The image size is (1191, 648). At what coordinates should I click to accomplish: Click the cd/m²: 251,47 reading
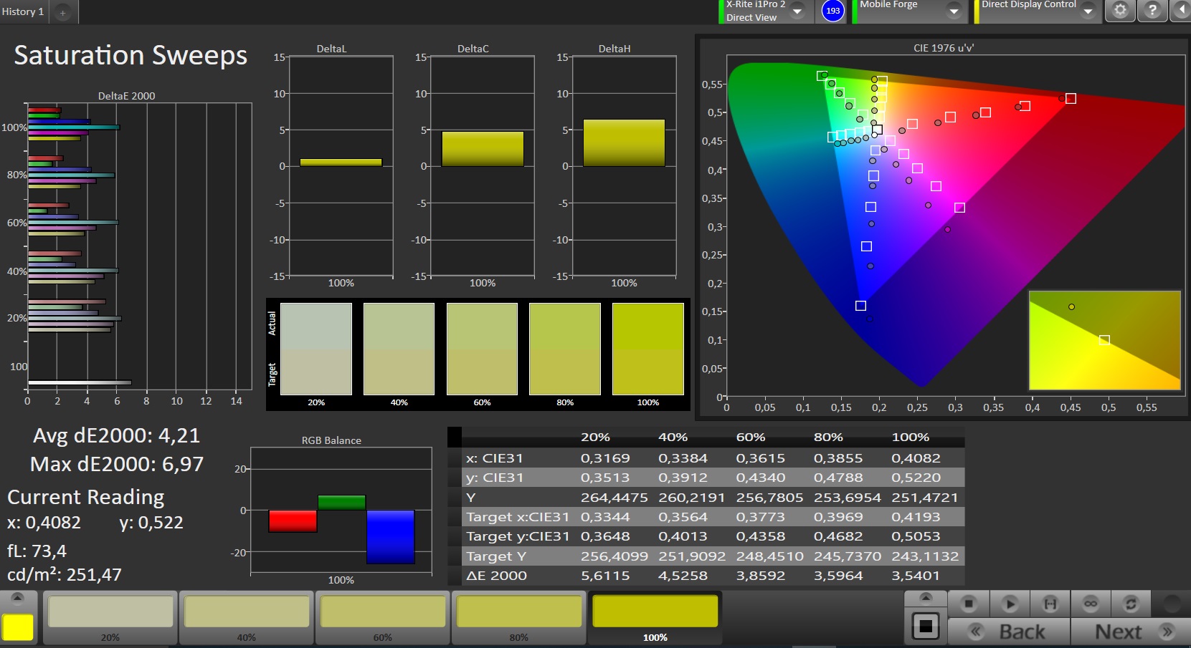click(65, 574)
